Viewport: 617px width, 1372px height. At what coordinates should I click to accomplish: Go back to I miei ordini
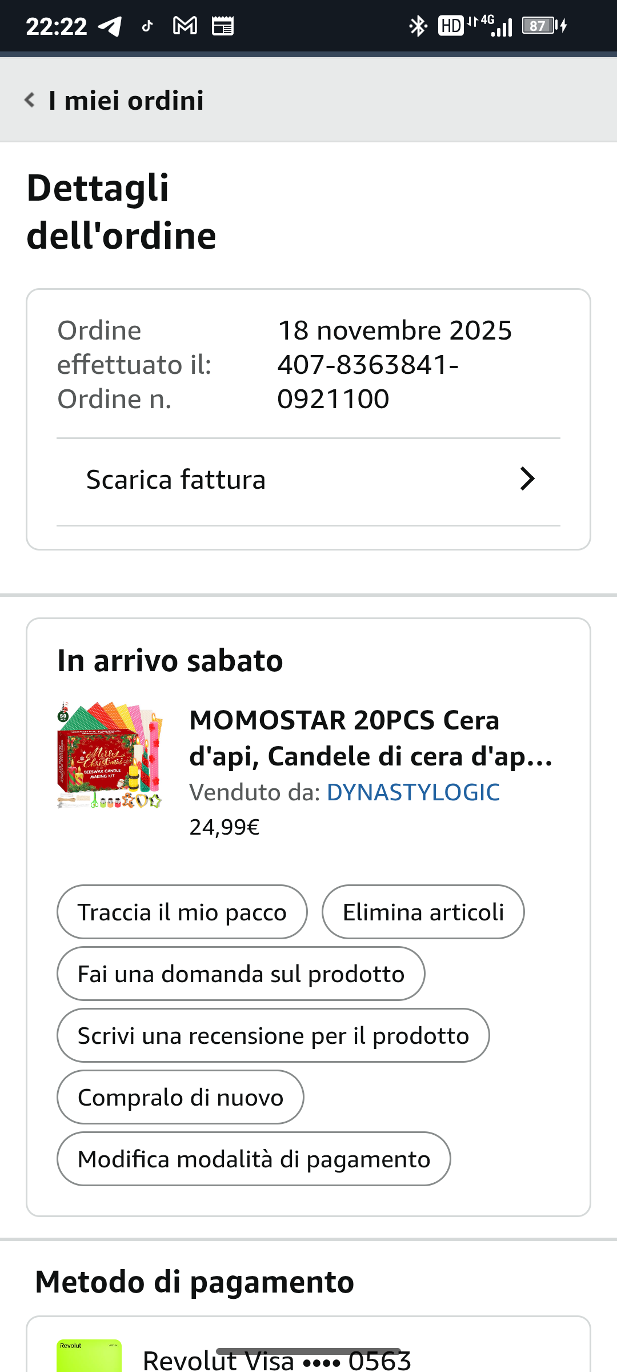tap(126, 101)
